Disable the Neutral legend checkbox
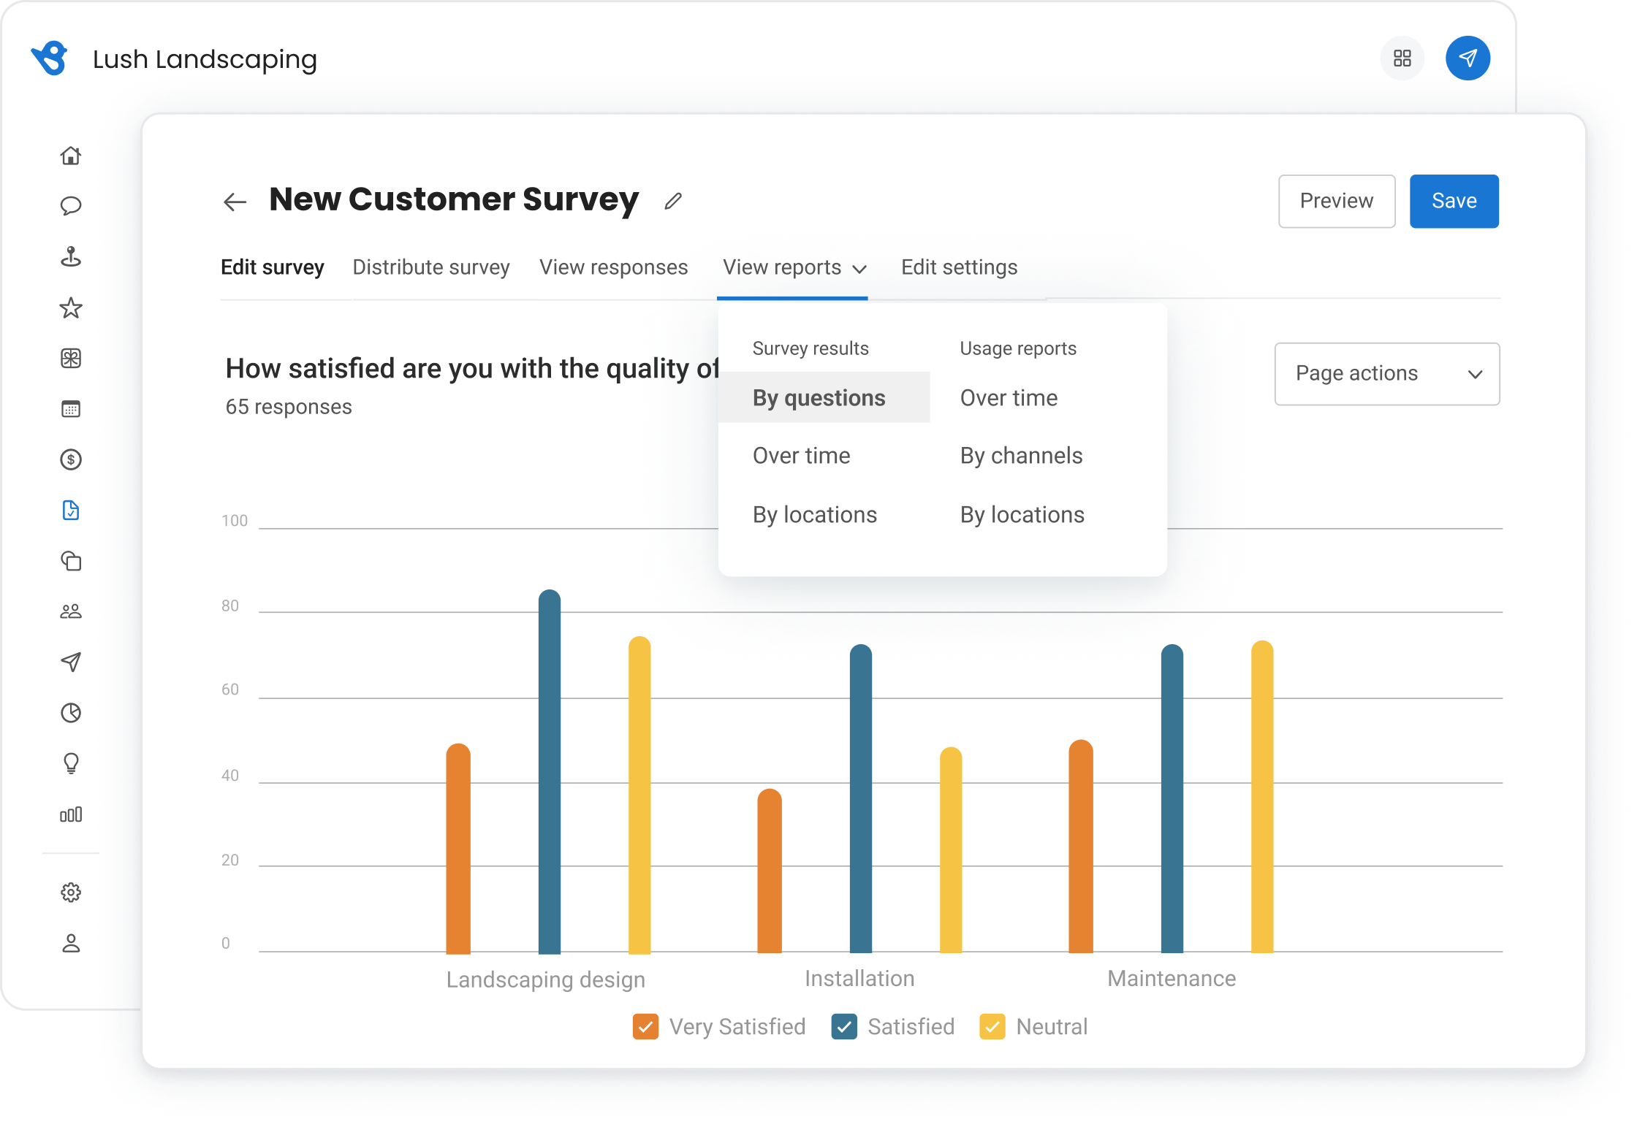The image size is (1640, 1127). (x=993, y=1027)
